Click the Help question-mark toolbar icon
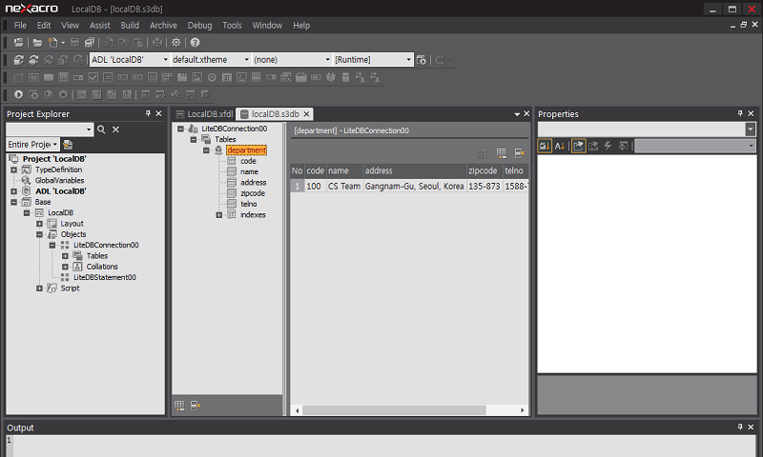Screen dimensions: 763x457 [196, 43]
